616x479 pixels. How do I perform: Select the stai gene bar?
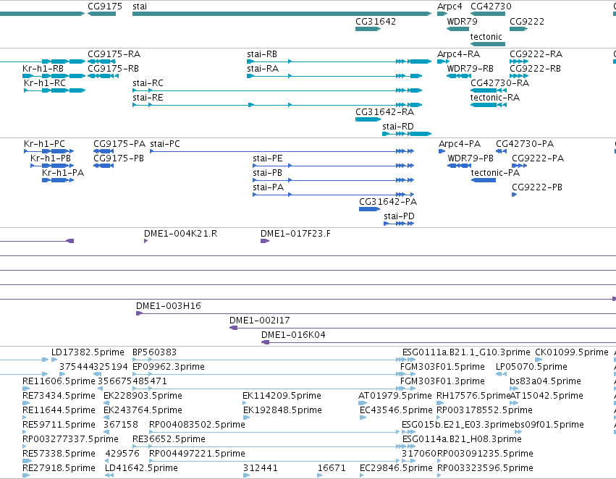pos(282,14)
